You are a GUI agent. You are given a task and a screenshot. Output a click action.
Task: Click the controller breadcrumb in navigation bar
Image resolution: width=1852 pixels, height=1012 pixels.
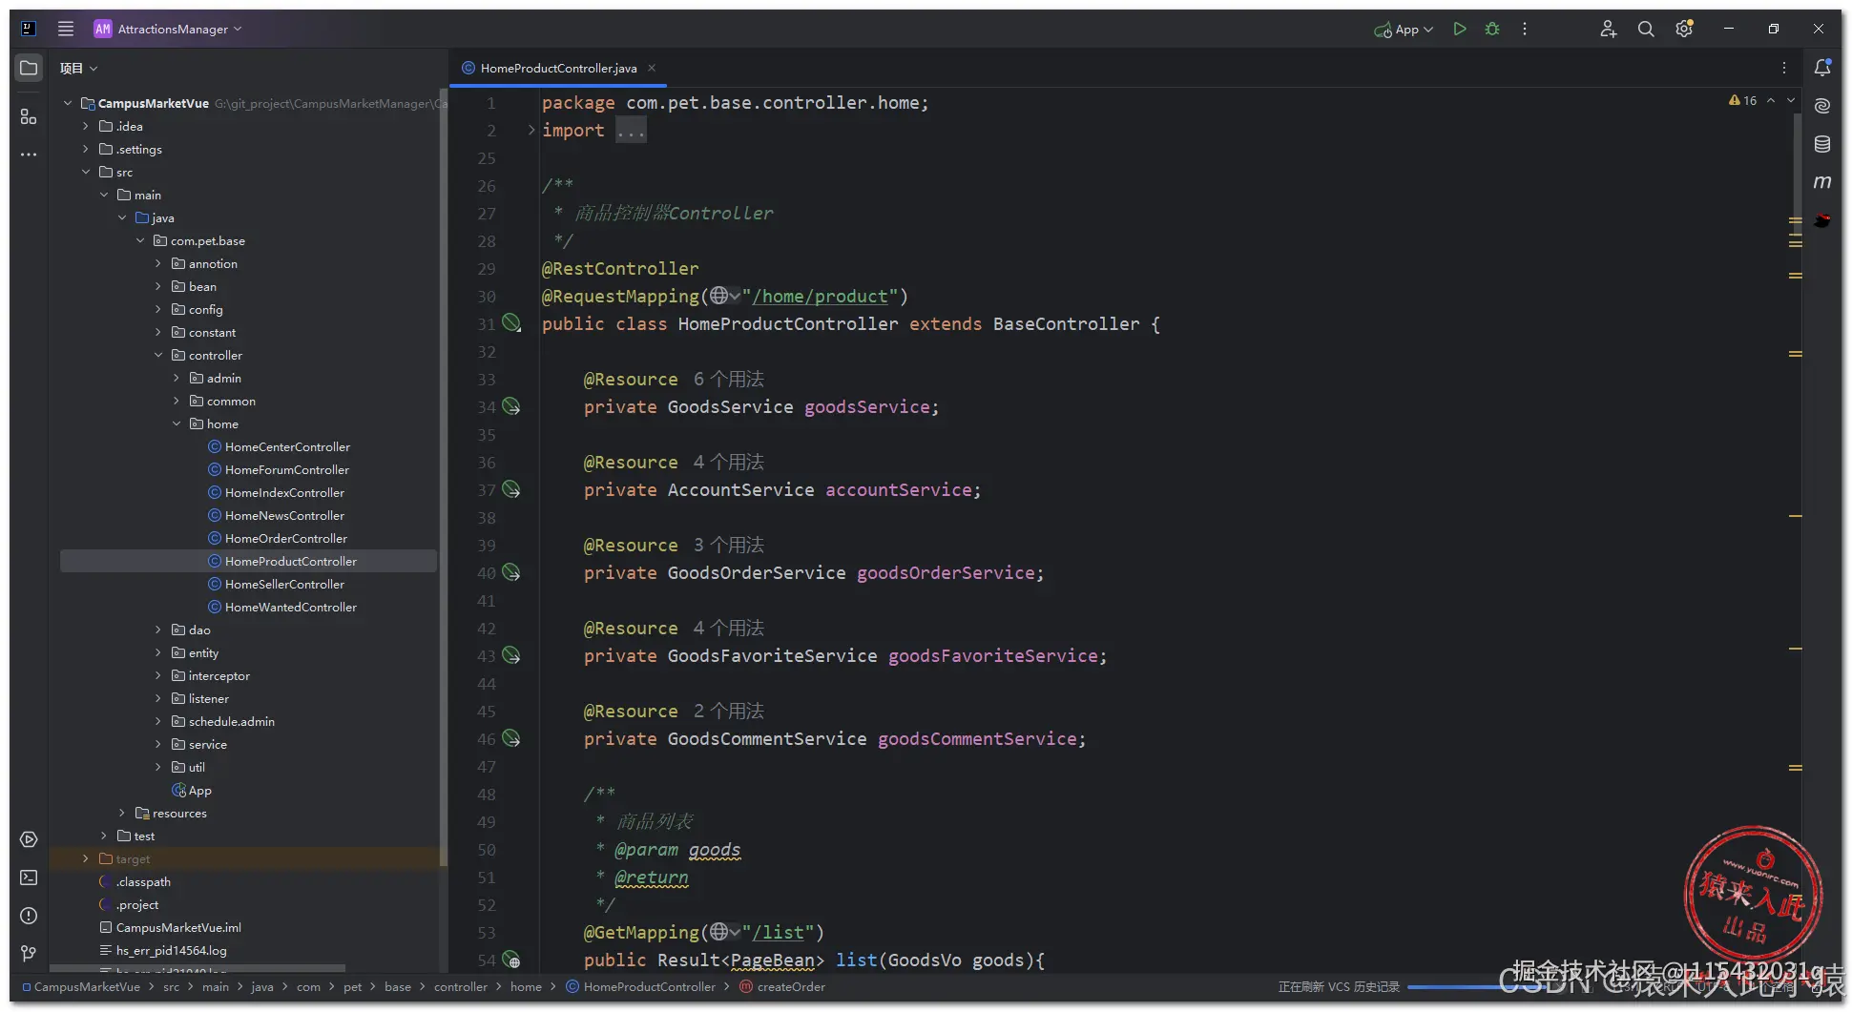tap(461, 986)
